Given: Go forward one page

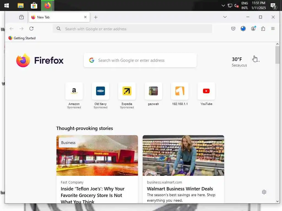Looking at the screenshot, I should (21, 29).
